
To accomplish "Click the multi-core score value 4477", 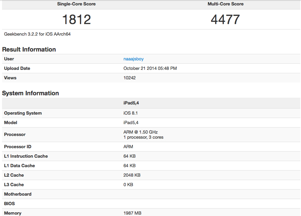I will [225, 20].
